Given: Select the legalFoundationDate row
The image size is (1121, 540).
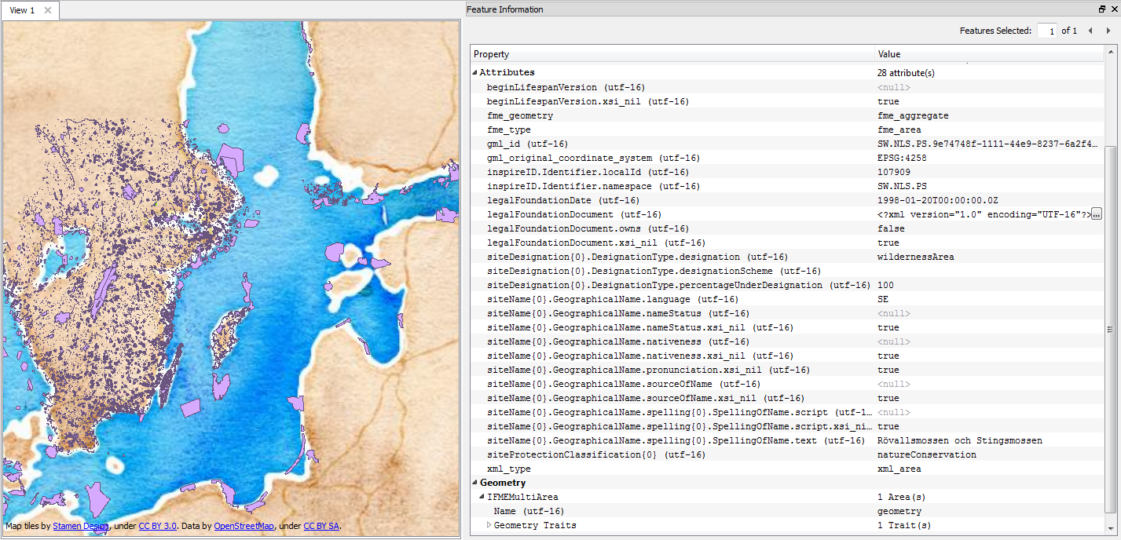Looking at the screenshot, I should click(x=787, y=200).
